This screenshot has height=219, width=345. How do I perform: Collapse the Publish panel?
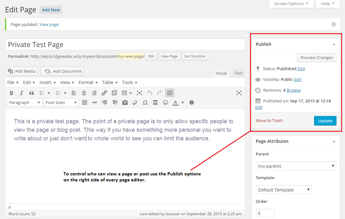[x=334, y=44]
